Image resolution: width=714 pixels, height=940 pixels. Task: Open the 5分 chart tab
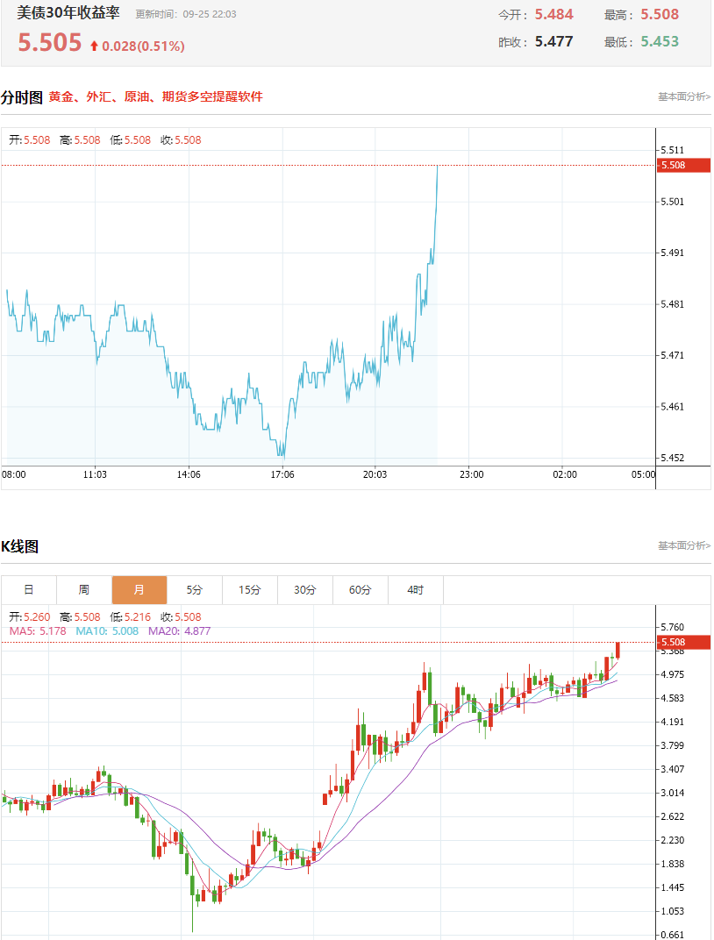194,590
